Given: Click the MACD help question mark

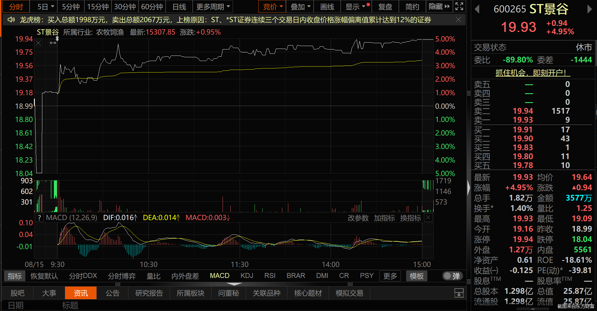Looking at the screenshot, I should coord(39,218).
